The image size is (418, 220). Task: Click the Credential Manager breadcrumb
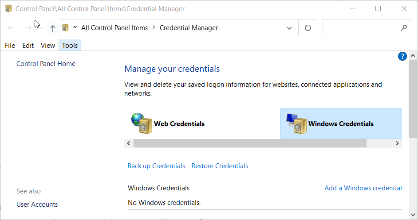[x=189, y=28]
